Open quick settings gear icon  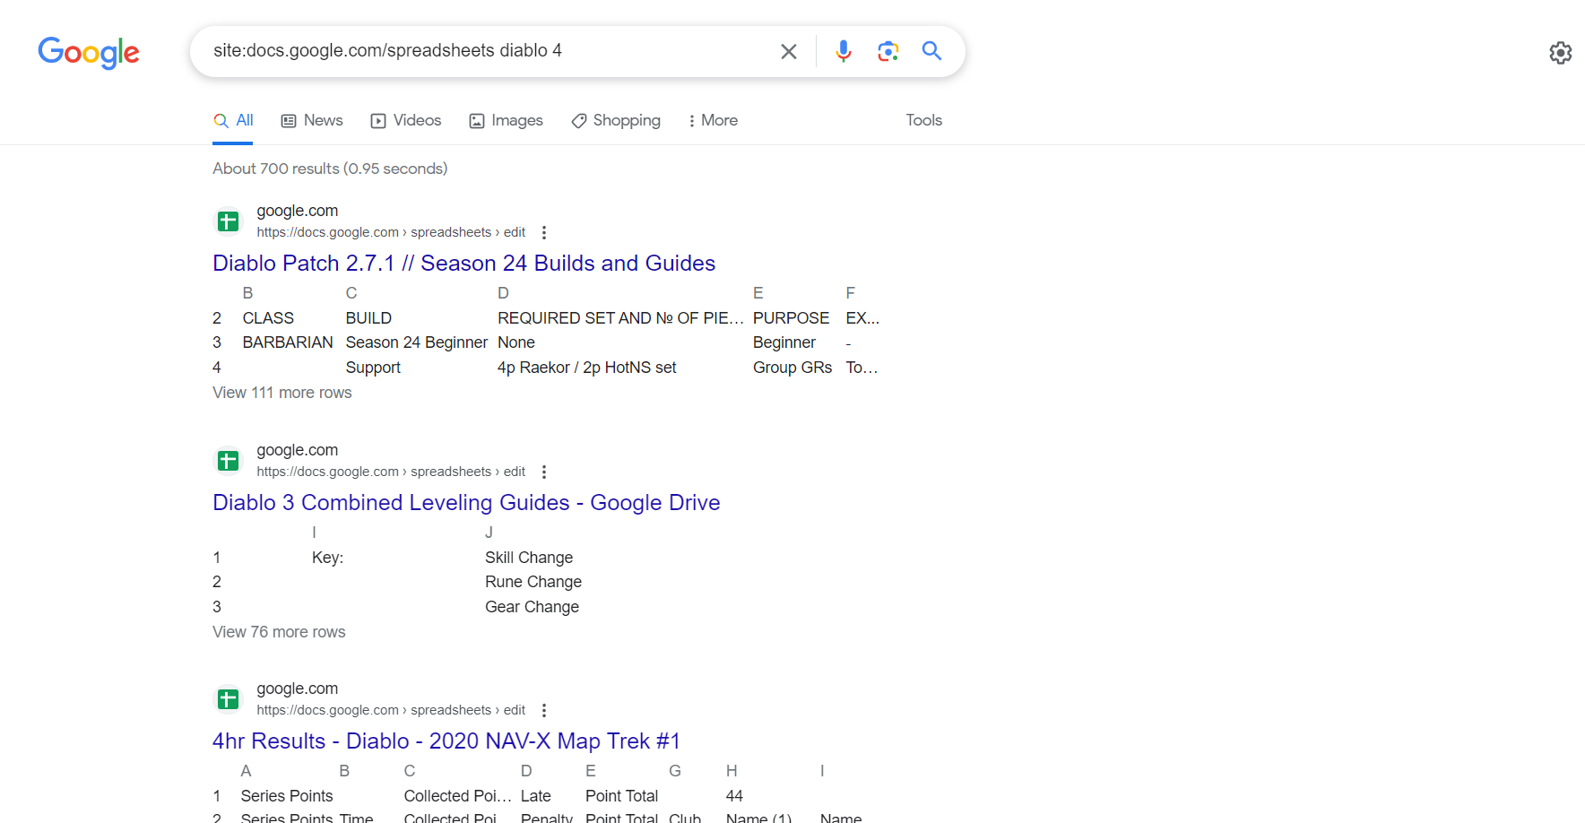pyautogui.click(x=1560, y=53)
